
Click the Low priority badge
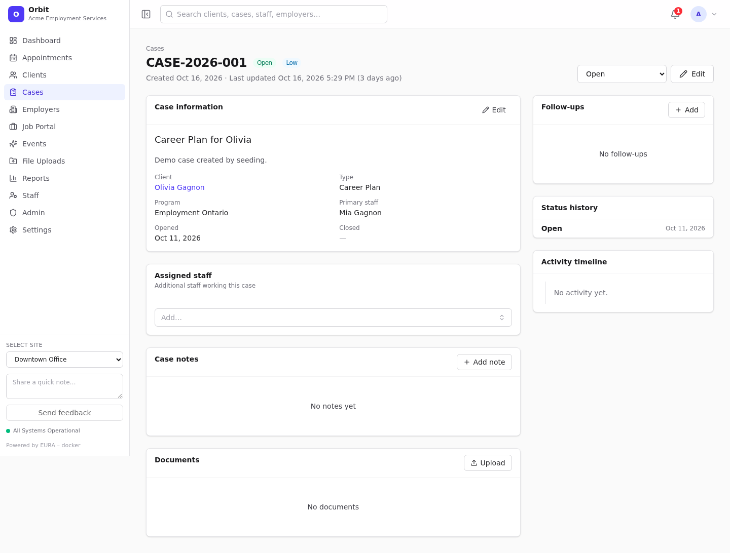click(291, 63)
